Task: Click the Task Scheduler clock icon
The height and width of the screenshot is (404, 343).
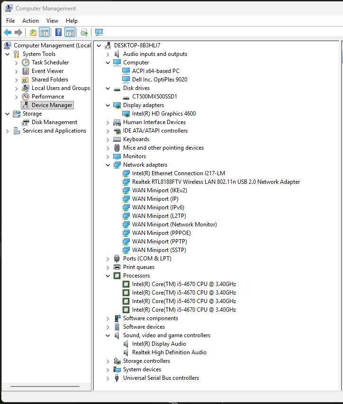Action: click(26, 63)
